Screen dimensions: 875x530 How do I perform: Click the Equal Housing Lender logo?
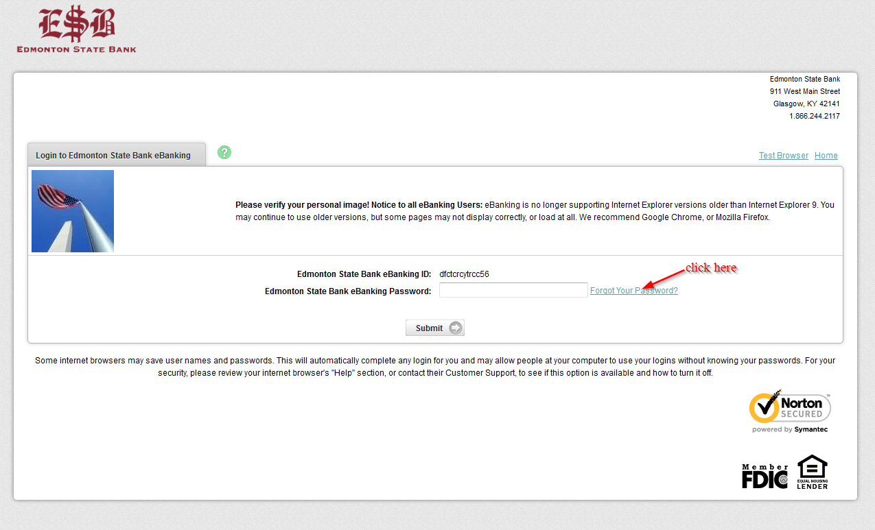813,472
